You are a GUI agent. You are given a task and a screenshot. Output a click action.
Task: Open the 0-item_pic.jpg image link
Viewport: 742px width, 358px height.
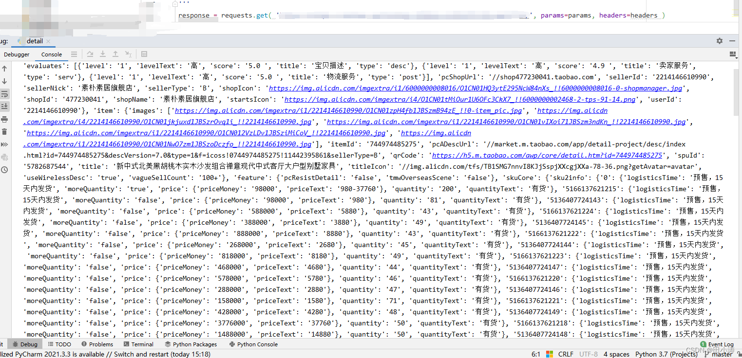click(348, 110)
